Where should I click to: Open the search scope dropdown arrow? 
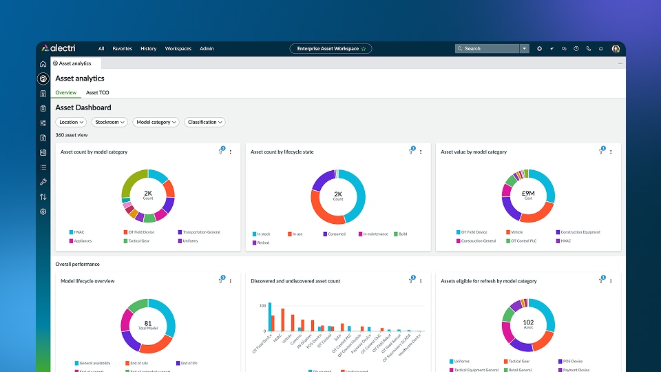[525, 49]
